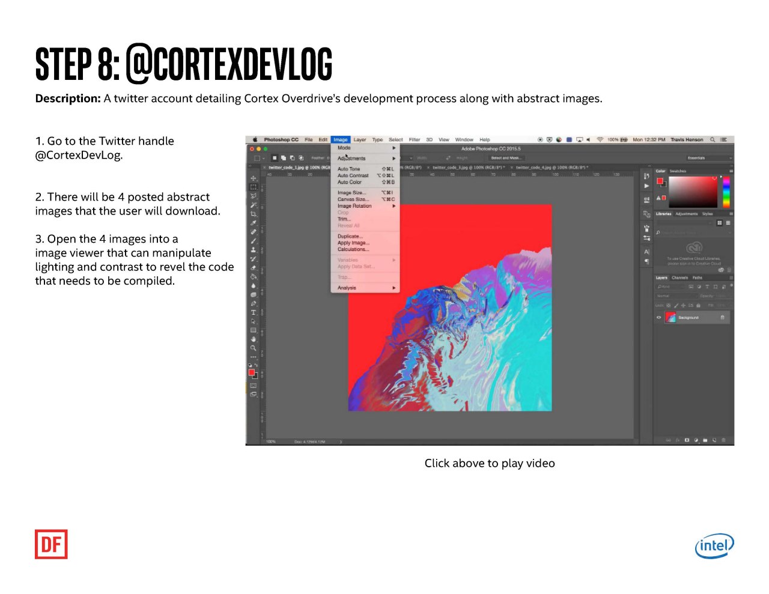Create a new layer mask
Image resolution: width=769 pixels, height=594 pixels.
[x=687, y=440]
